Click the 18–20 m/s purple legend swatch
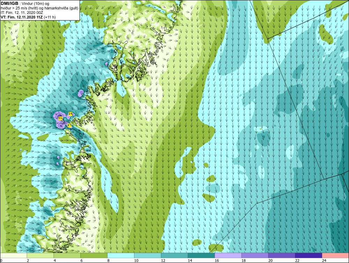Screen dimensions: 349x263 [255, 255]
